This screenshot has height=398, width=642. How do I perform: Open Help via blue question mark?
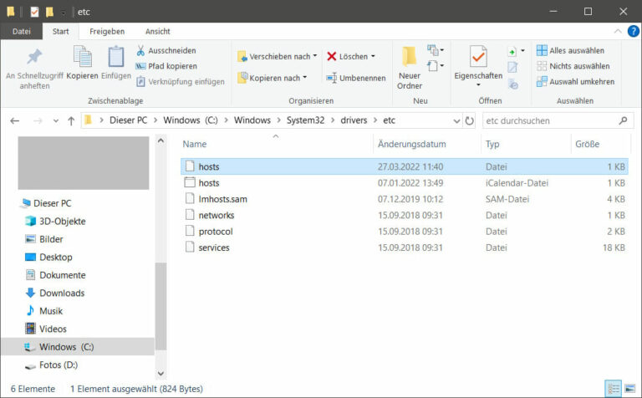click(x=633, y=31)
